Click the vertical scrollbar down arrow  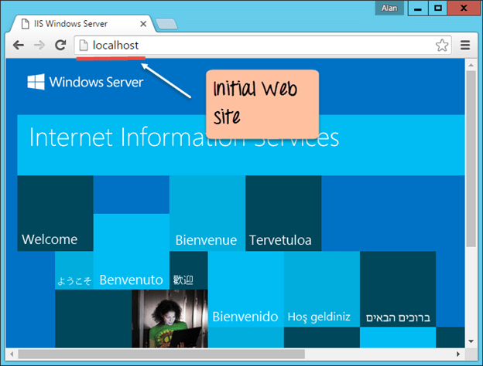click(x=471, y=341)
